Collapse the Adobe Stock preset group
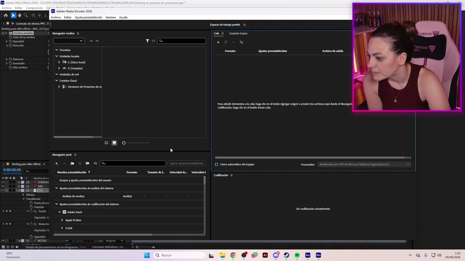 (x=60, y=212)
